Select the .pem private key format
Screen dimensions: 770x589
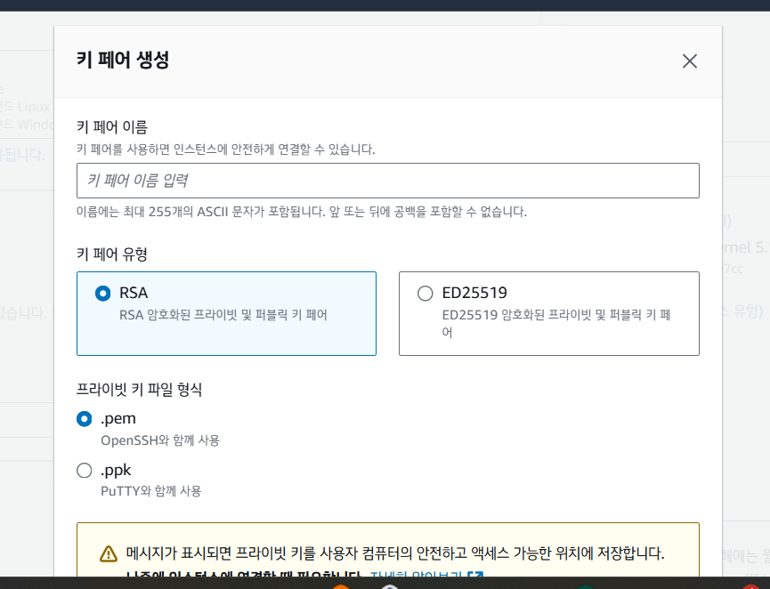coord(85,418)
